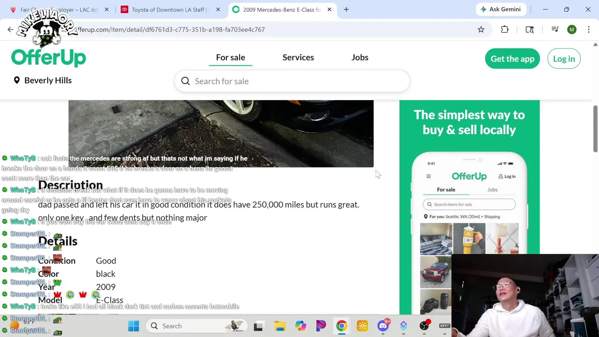
Task: Open the orange sun app on the taskbar
Action: point(362,326)
